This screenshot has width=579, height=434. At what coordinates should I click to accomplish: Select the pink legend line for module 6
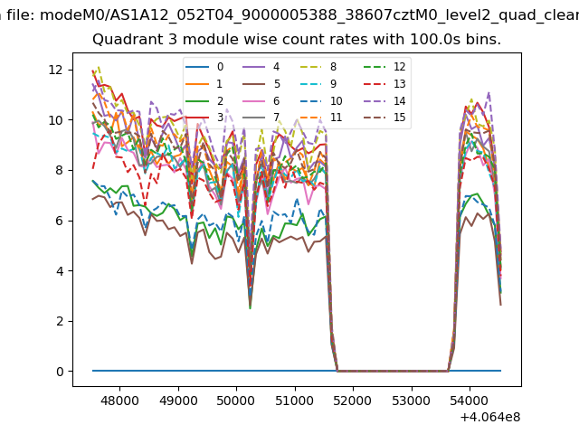click(255, 101)
